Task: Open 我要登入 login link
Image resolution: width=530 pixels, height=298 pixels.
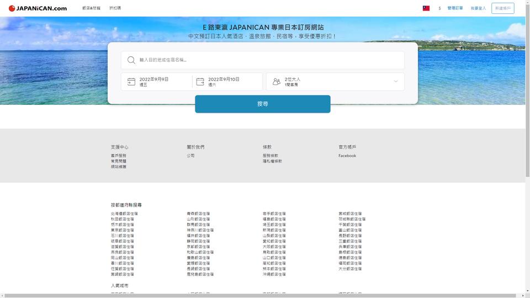Action: 478,8
